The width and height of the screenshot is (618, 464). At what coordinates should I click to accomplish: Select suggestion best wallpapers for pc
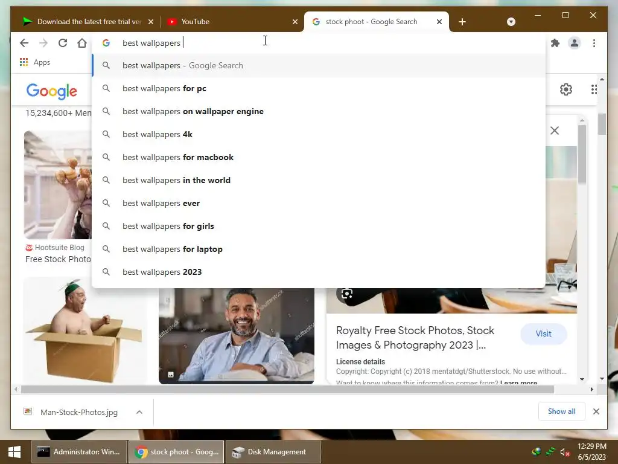319,88
